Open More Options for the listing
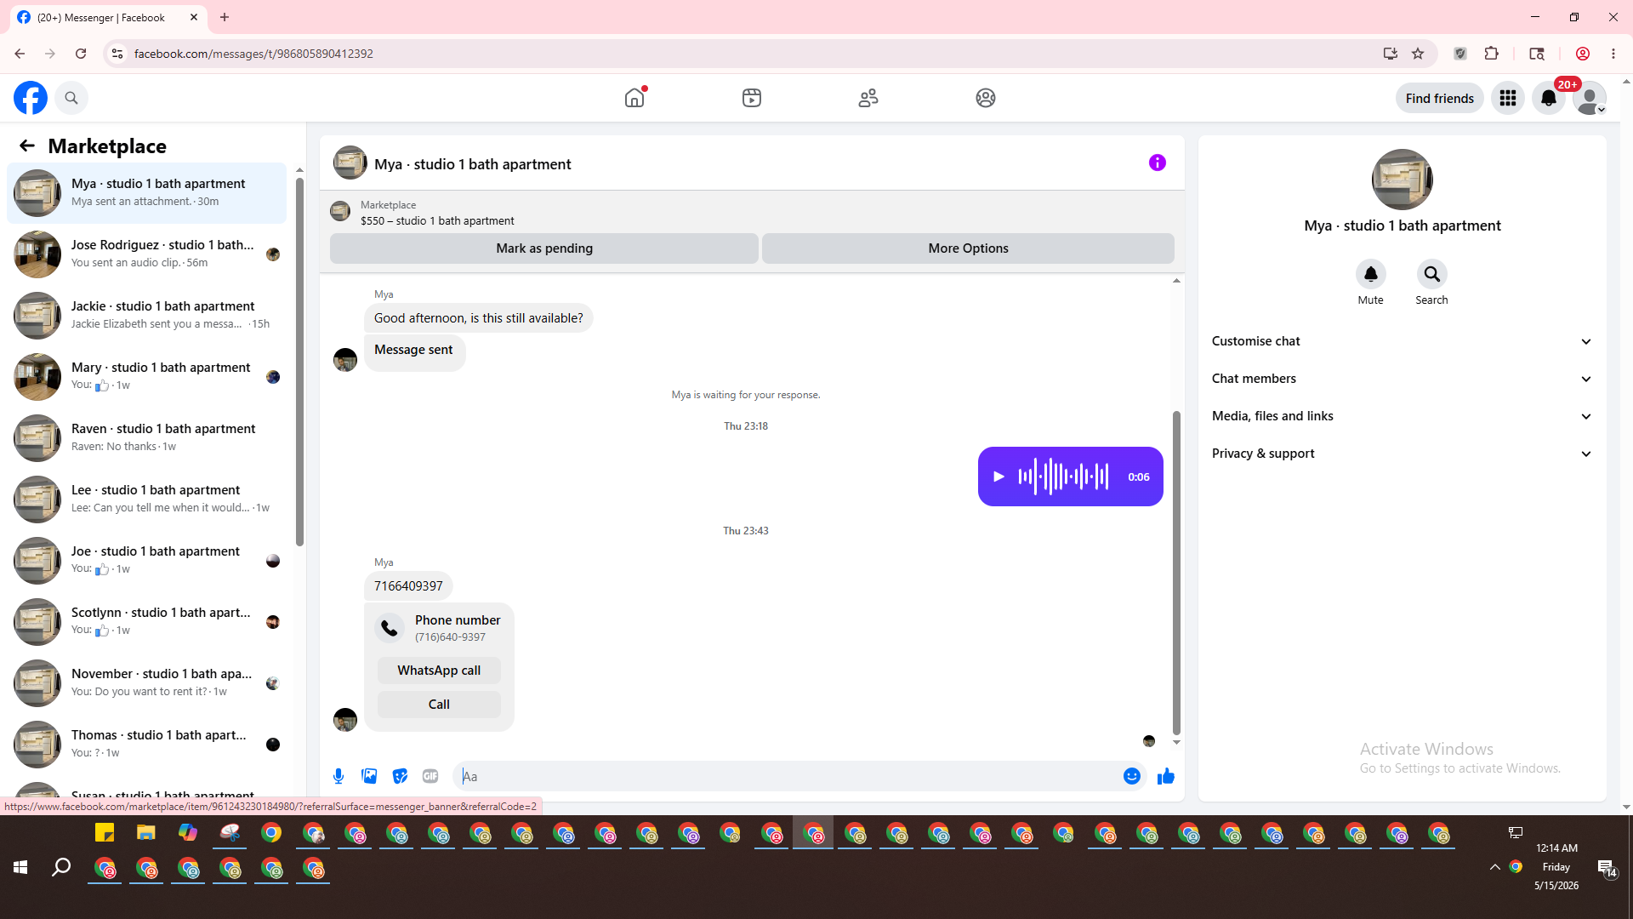 point(968,248)
